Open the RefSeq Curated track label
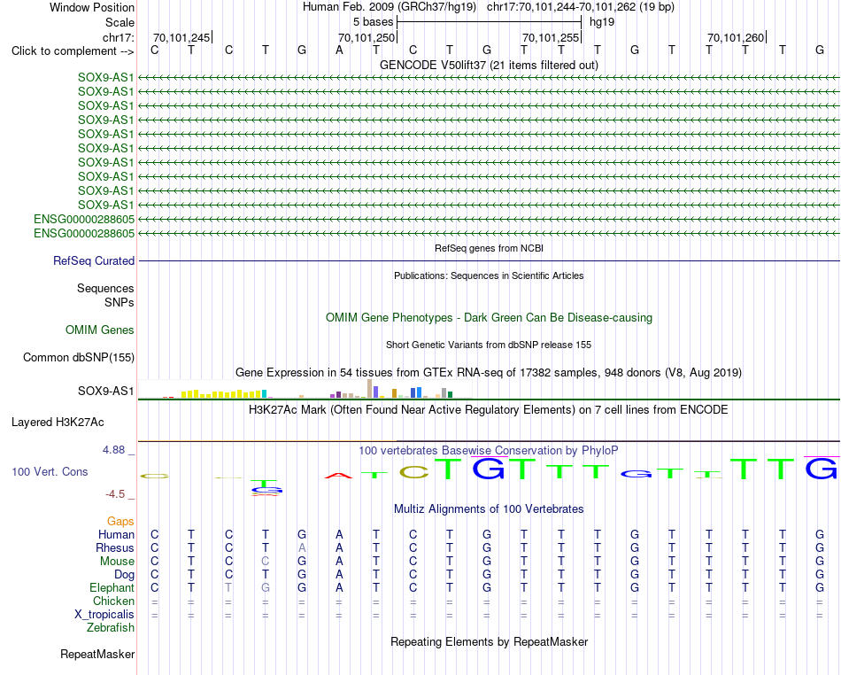 (93, 260)
